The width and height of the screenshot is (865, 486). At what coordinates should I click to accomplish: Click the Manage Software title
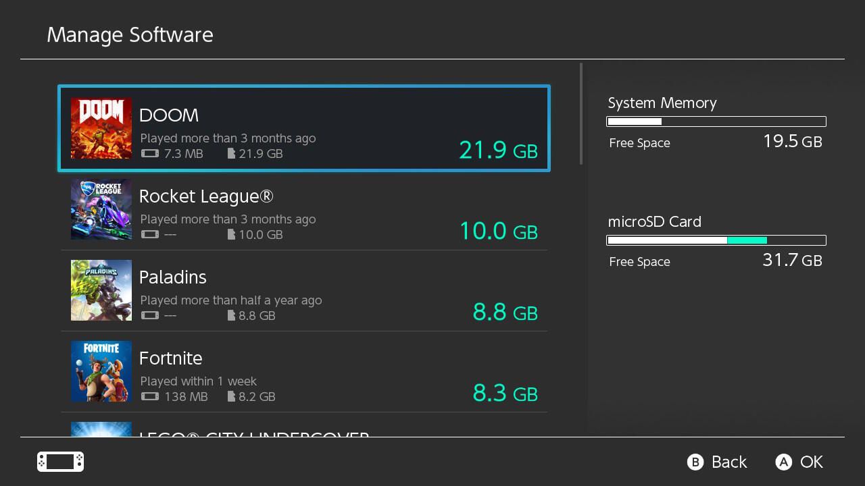(x=130, y=34)
